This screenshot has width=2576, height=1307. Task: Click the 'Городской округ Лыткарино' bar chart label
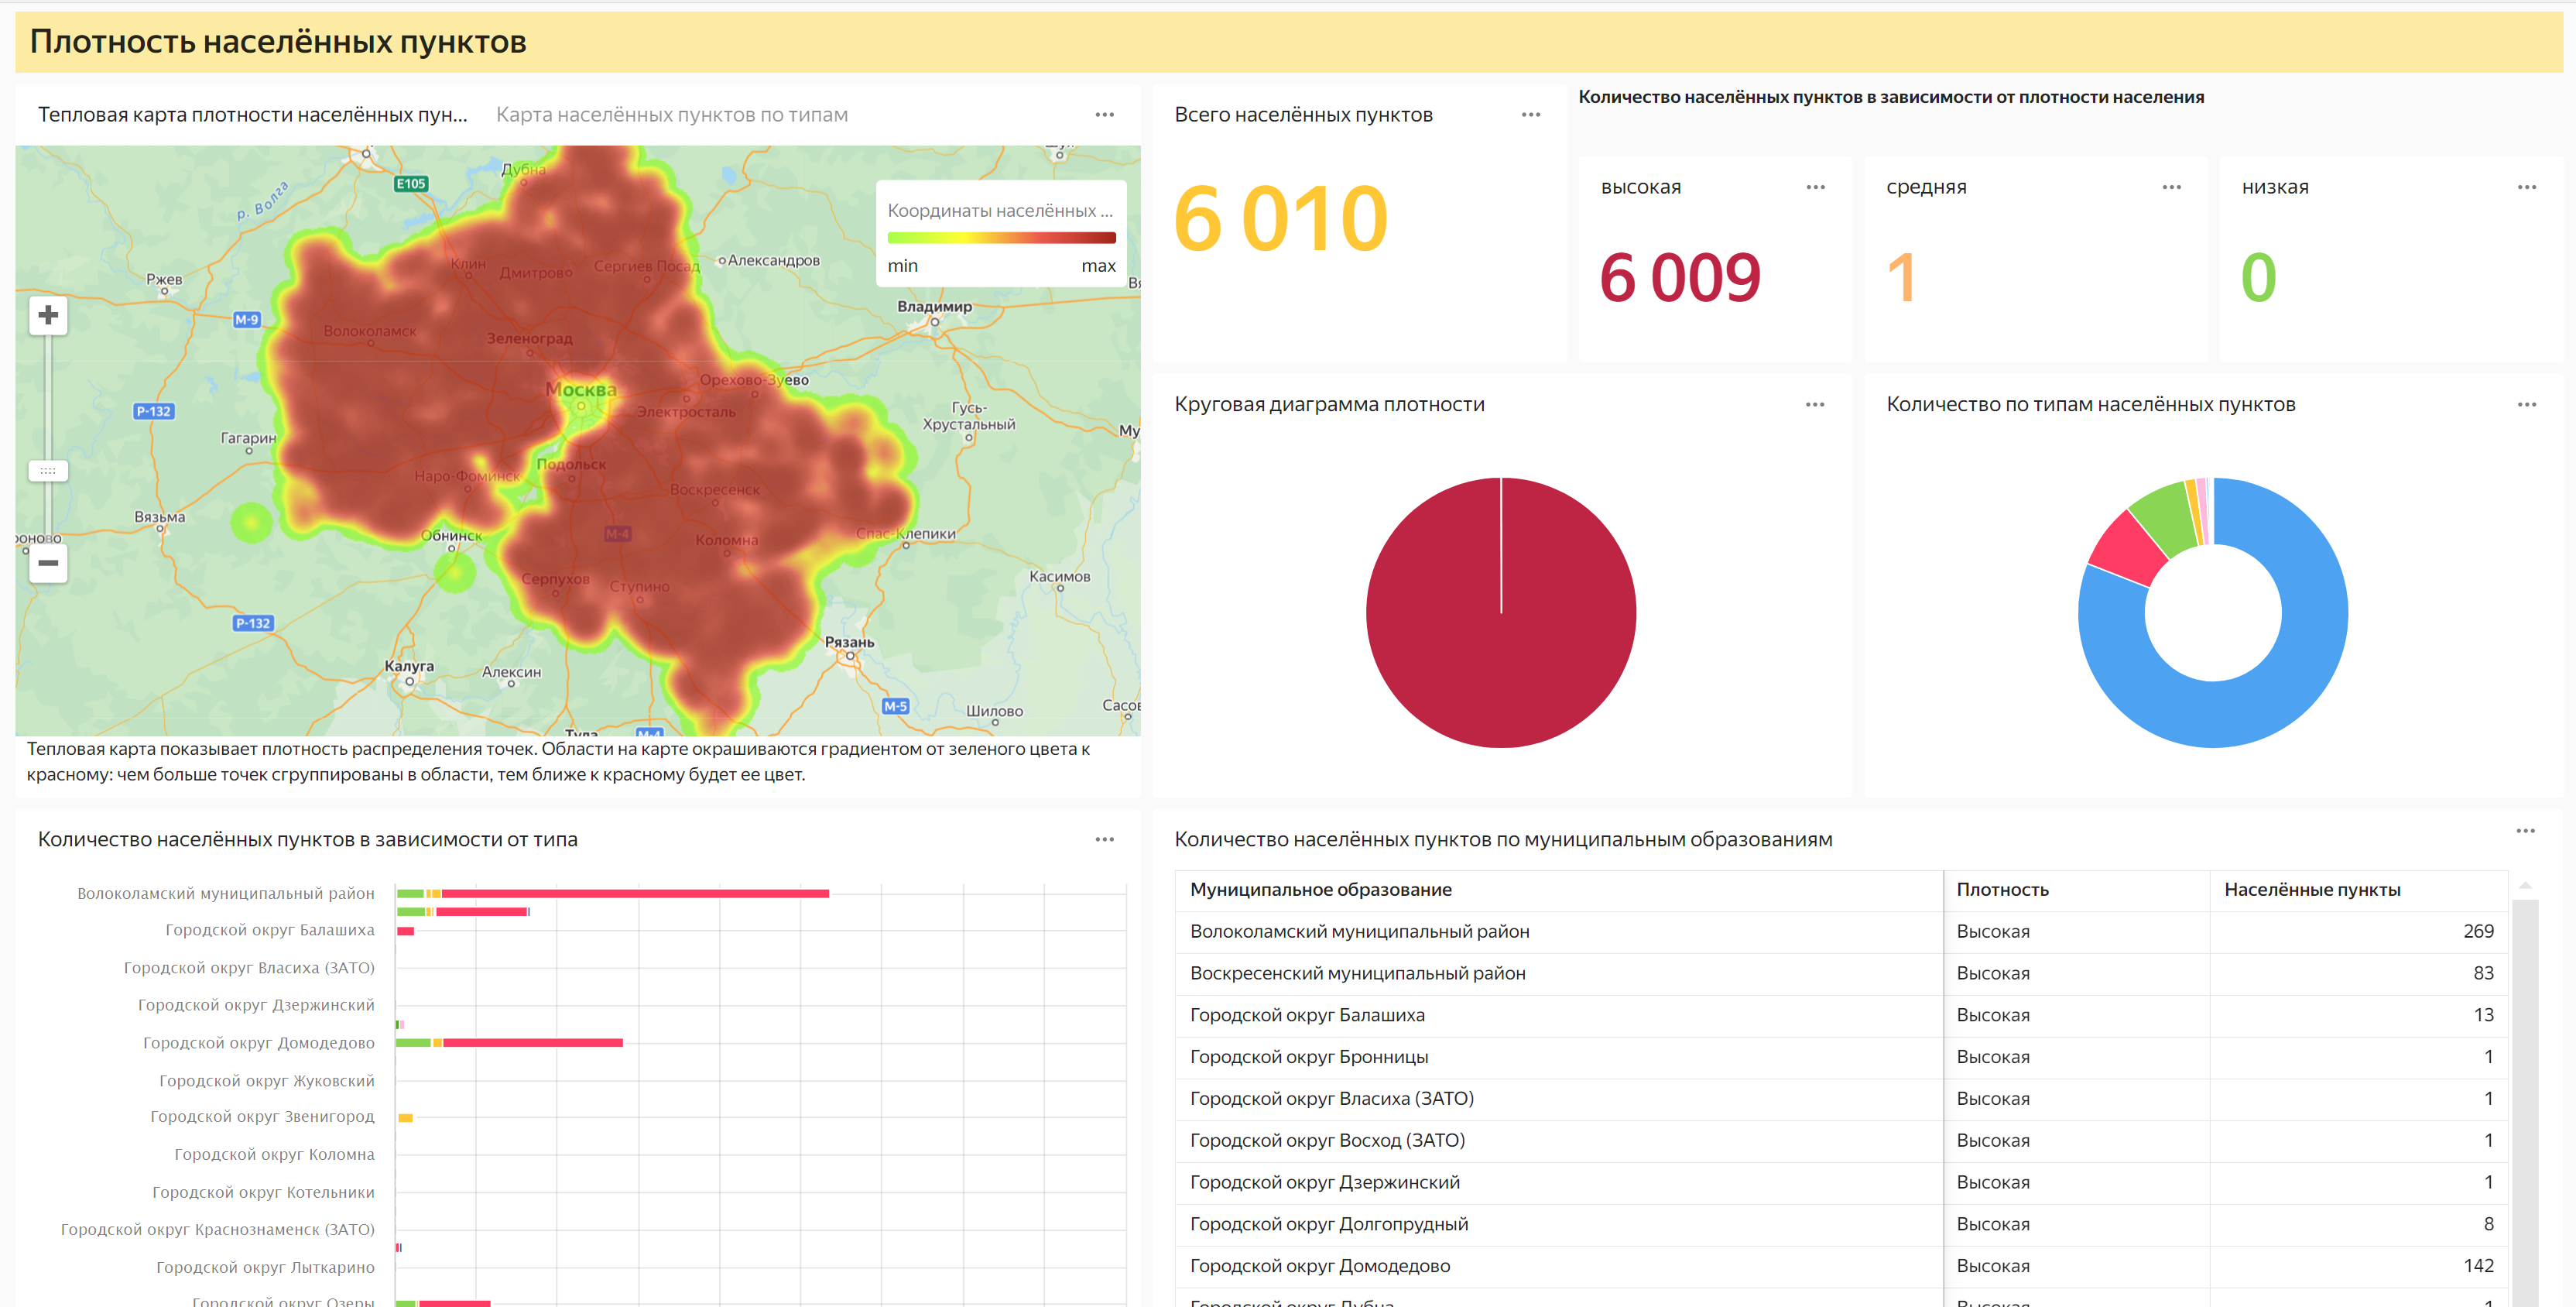point(266,1268)
